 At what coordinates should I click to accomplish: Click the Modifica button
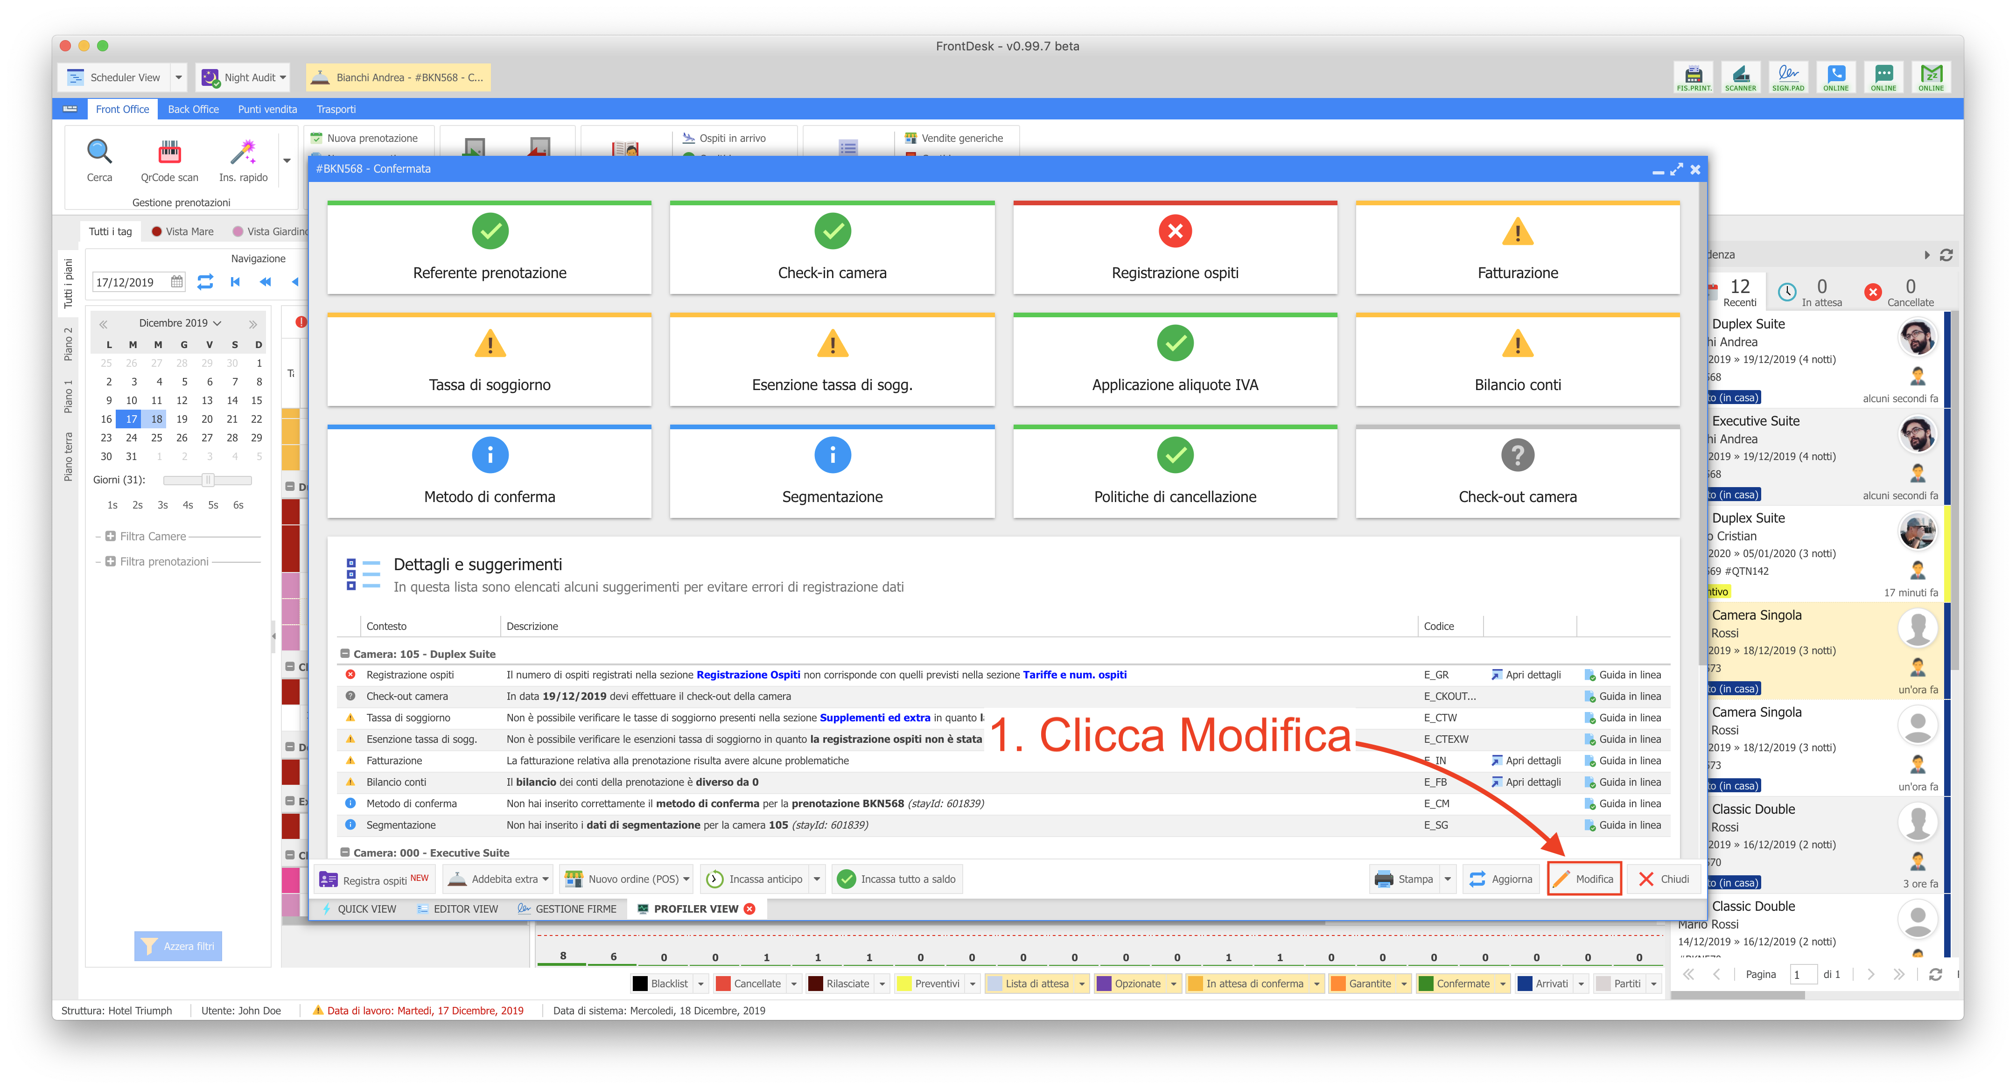pyautogui.click(x=1584, y=880)
